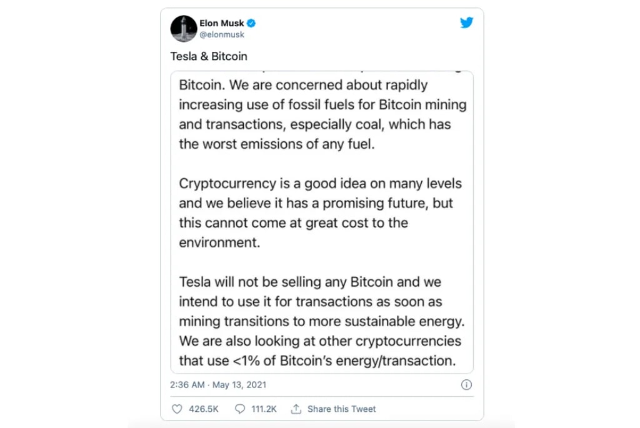Click the fossil fuels paragraph in the image
Image resolution: width=640 pixels, height=428 pixels.
(322, 114)
